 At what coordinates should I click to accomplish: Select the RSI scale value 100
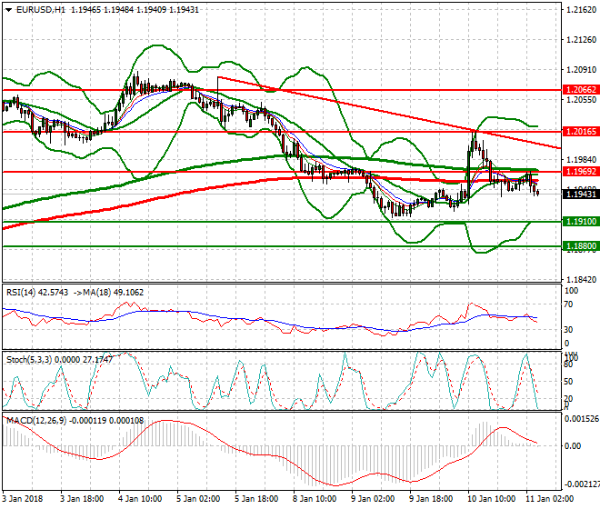572,291
